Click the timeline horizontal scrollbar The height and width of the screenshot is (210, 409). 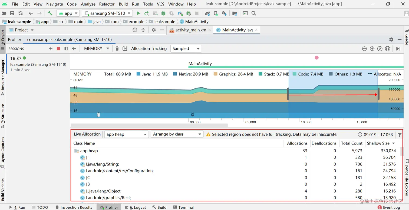coord(149,125)
